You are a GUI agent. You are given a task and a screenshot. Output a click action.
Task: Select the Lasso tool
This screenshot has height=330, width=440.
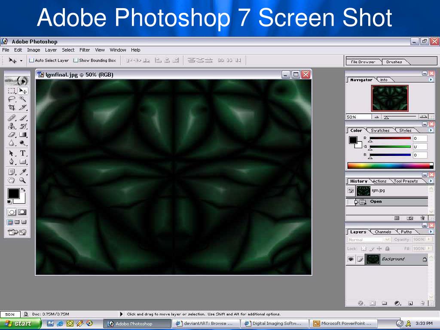(12, 99)
